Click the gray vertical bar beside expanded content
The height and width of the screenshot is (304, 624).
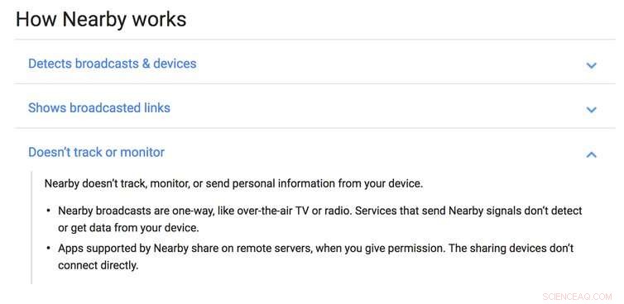(x=31, y=227)
